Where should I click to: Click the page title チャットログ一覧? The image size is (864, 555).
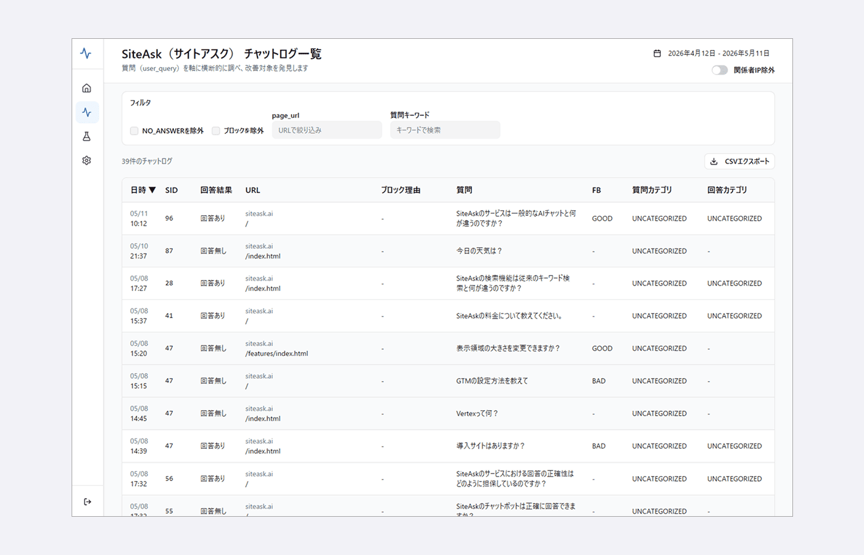point(283,54)
